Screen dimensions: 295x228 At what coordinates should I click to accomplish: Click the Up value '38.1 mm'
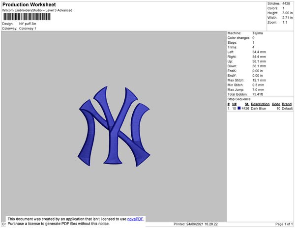pos(259,61)
